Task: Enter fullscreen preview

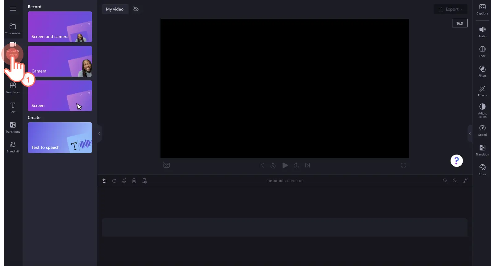Action: 403,166
